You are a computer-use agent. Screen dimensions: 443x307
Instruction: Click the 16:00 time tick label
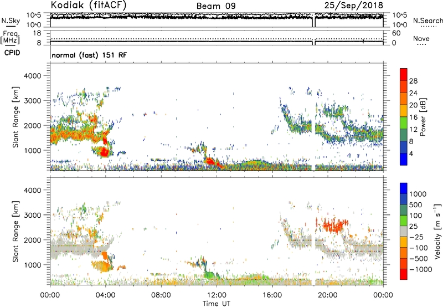272,295
